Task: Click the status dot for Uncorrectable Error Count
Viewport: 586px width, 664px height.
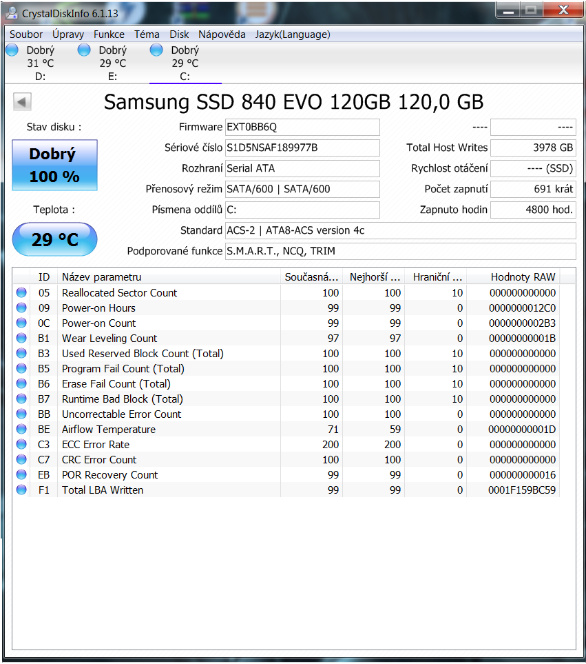Action: (x=21, y=414)
